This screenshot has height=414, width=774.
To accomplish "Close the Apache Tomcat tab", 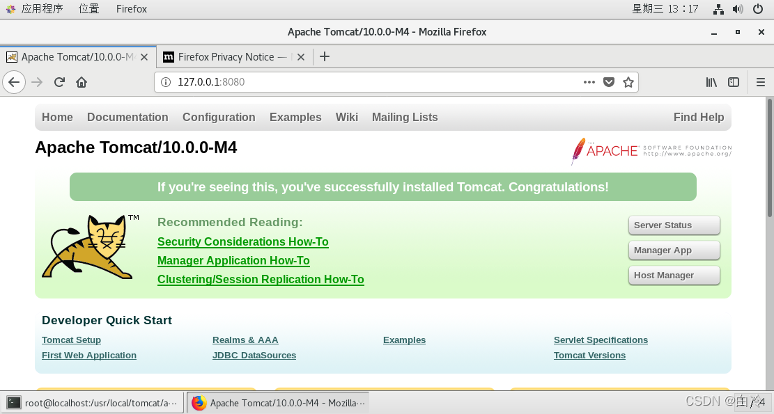I will pyautogui.click(x=144, y=57).
